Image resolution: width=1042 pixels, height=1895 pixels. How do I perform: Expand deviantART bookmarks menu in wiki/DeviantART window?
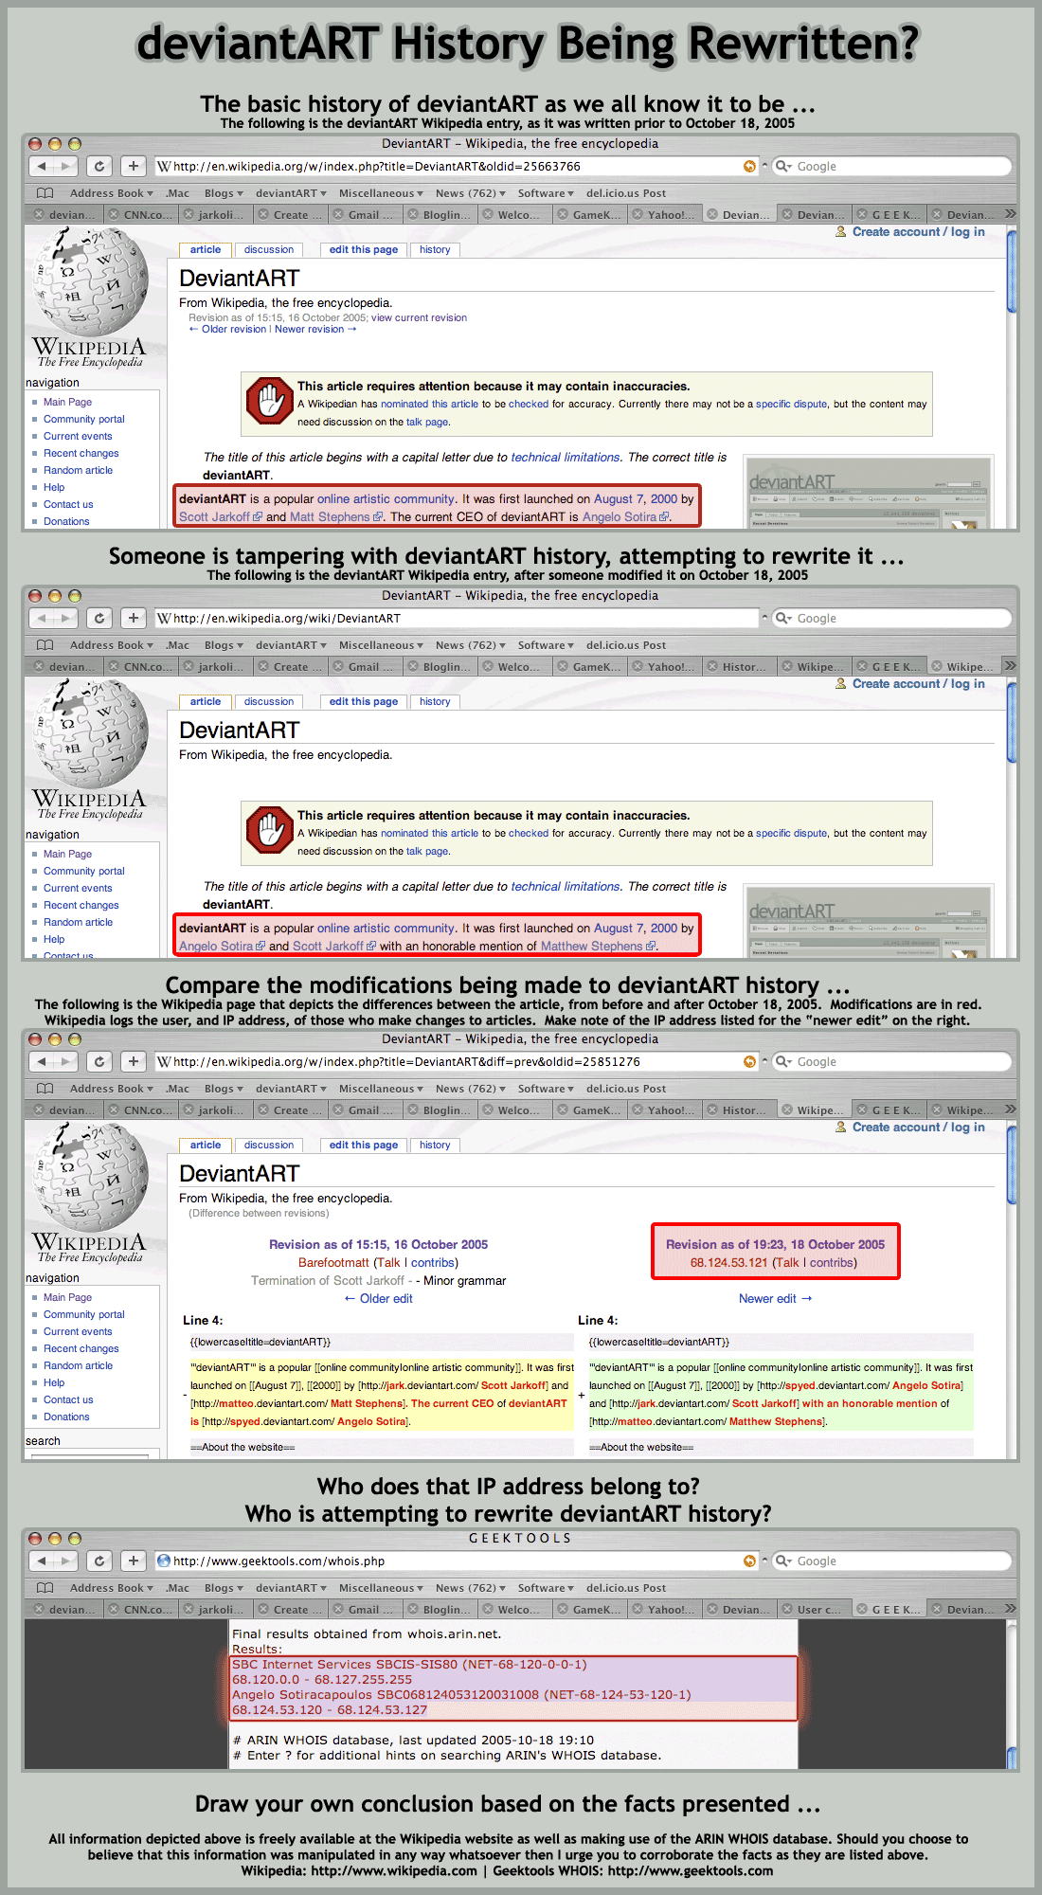click(x=291, y=645)
